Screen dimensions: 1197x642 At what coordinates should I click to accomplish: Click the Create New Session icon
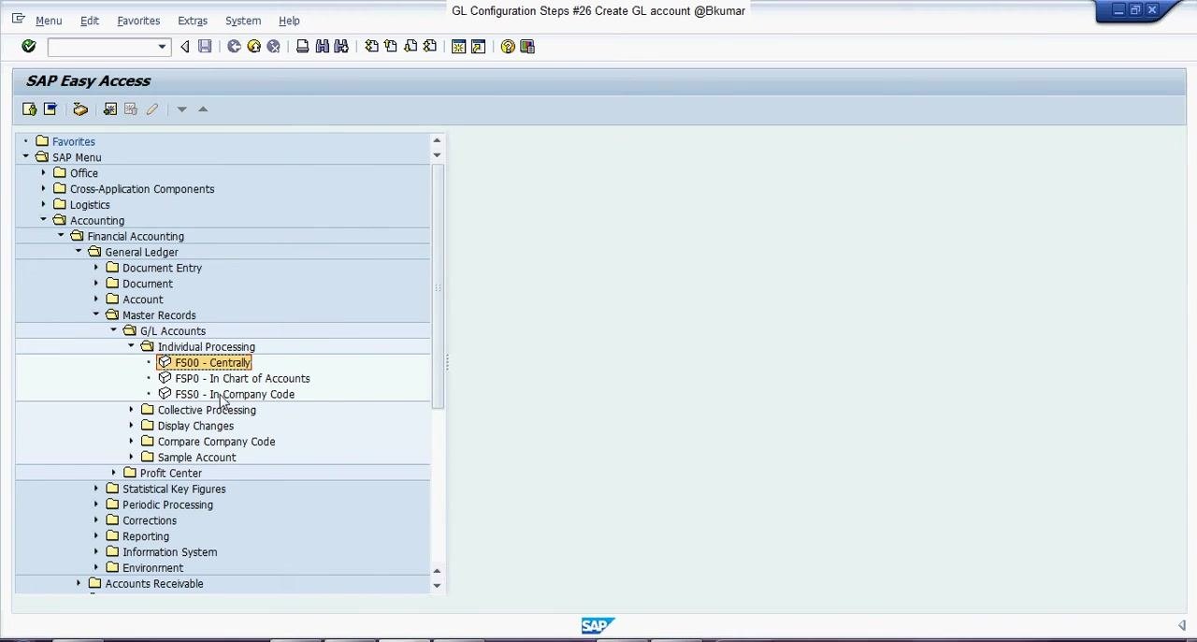pos(458,47)
